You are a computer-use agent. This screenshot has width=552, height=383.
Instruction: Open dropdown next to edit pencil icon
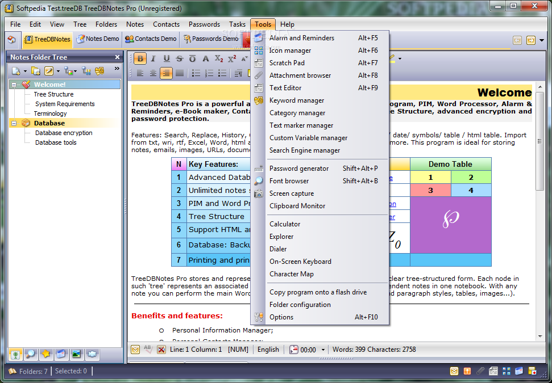pyautogui.click(x=58, y=71)
